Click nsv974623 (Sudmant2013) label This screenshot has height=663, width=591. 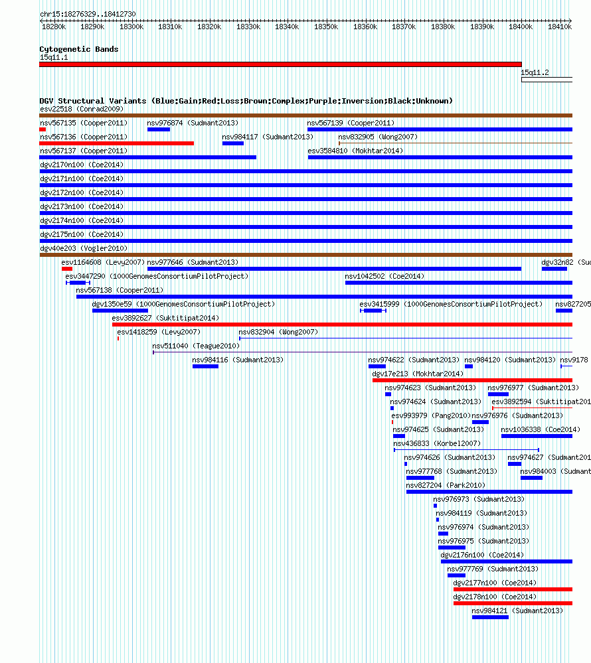click(x=430, y=388)
